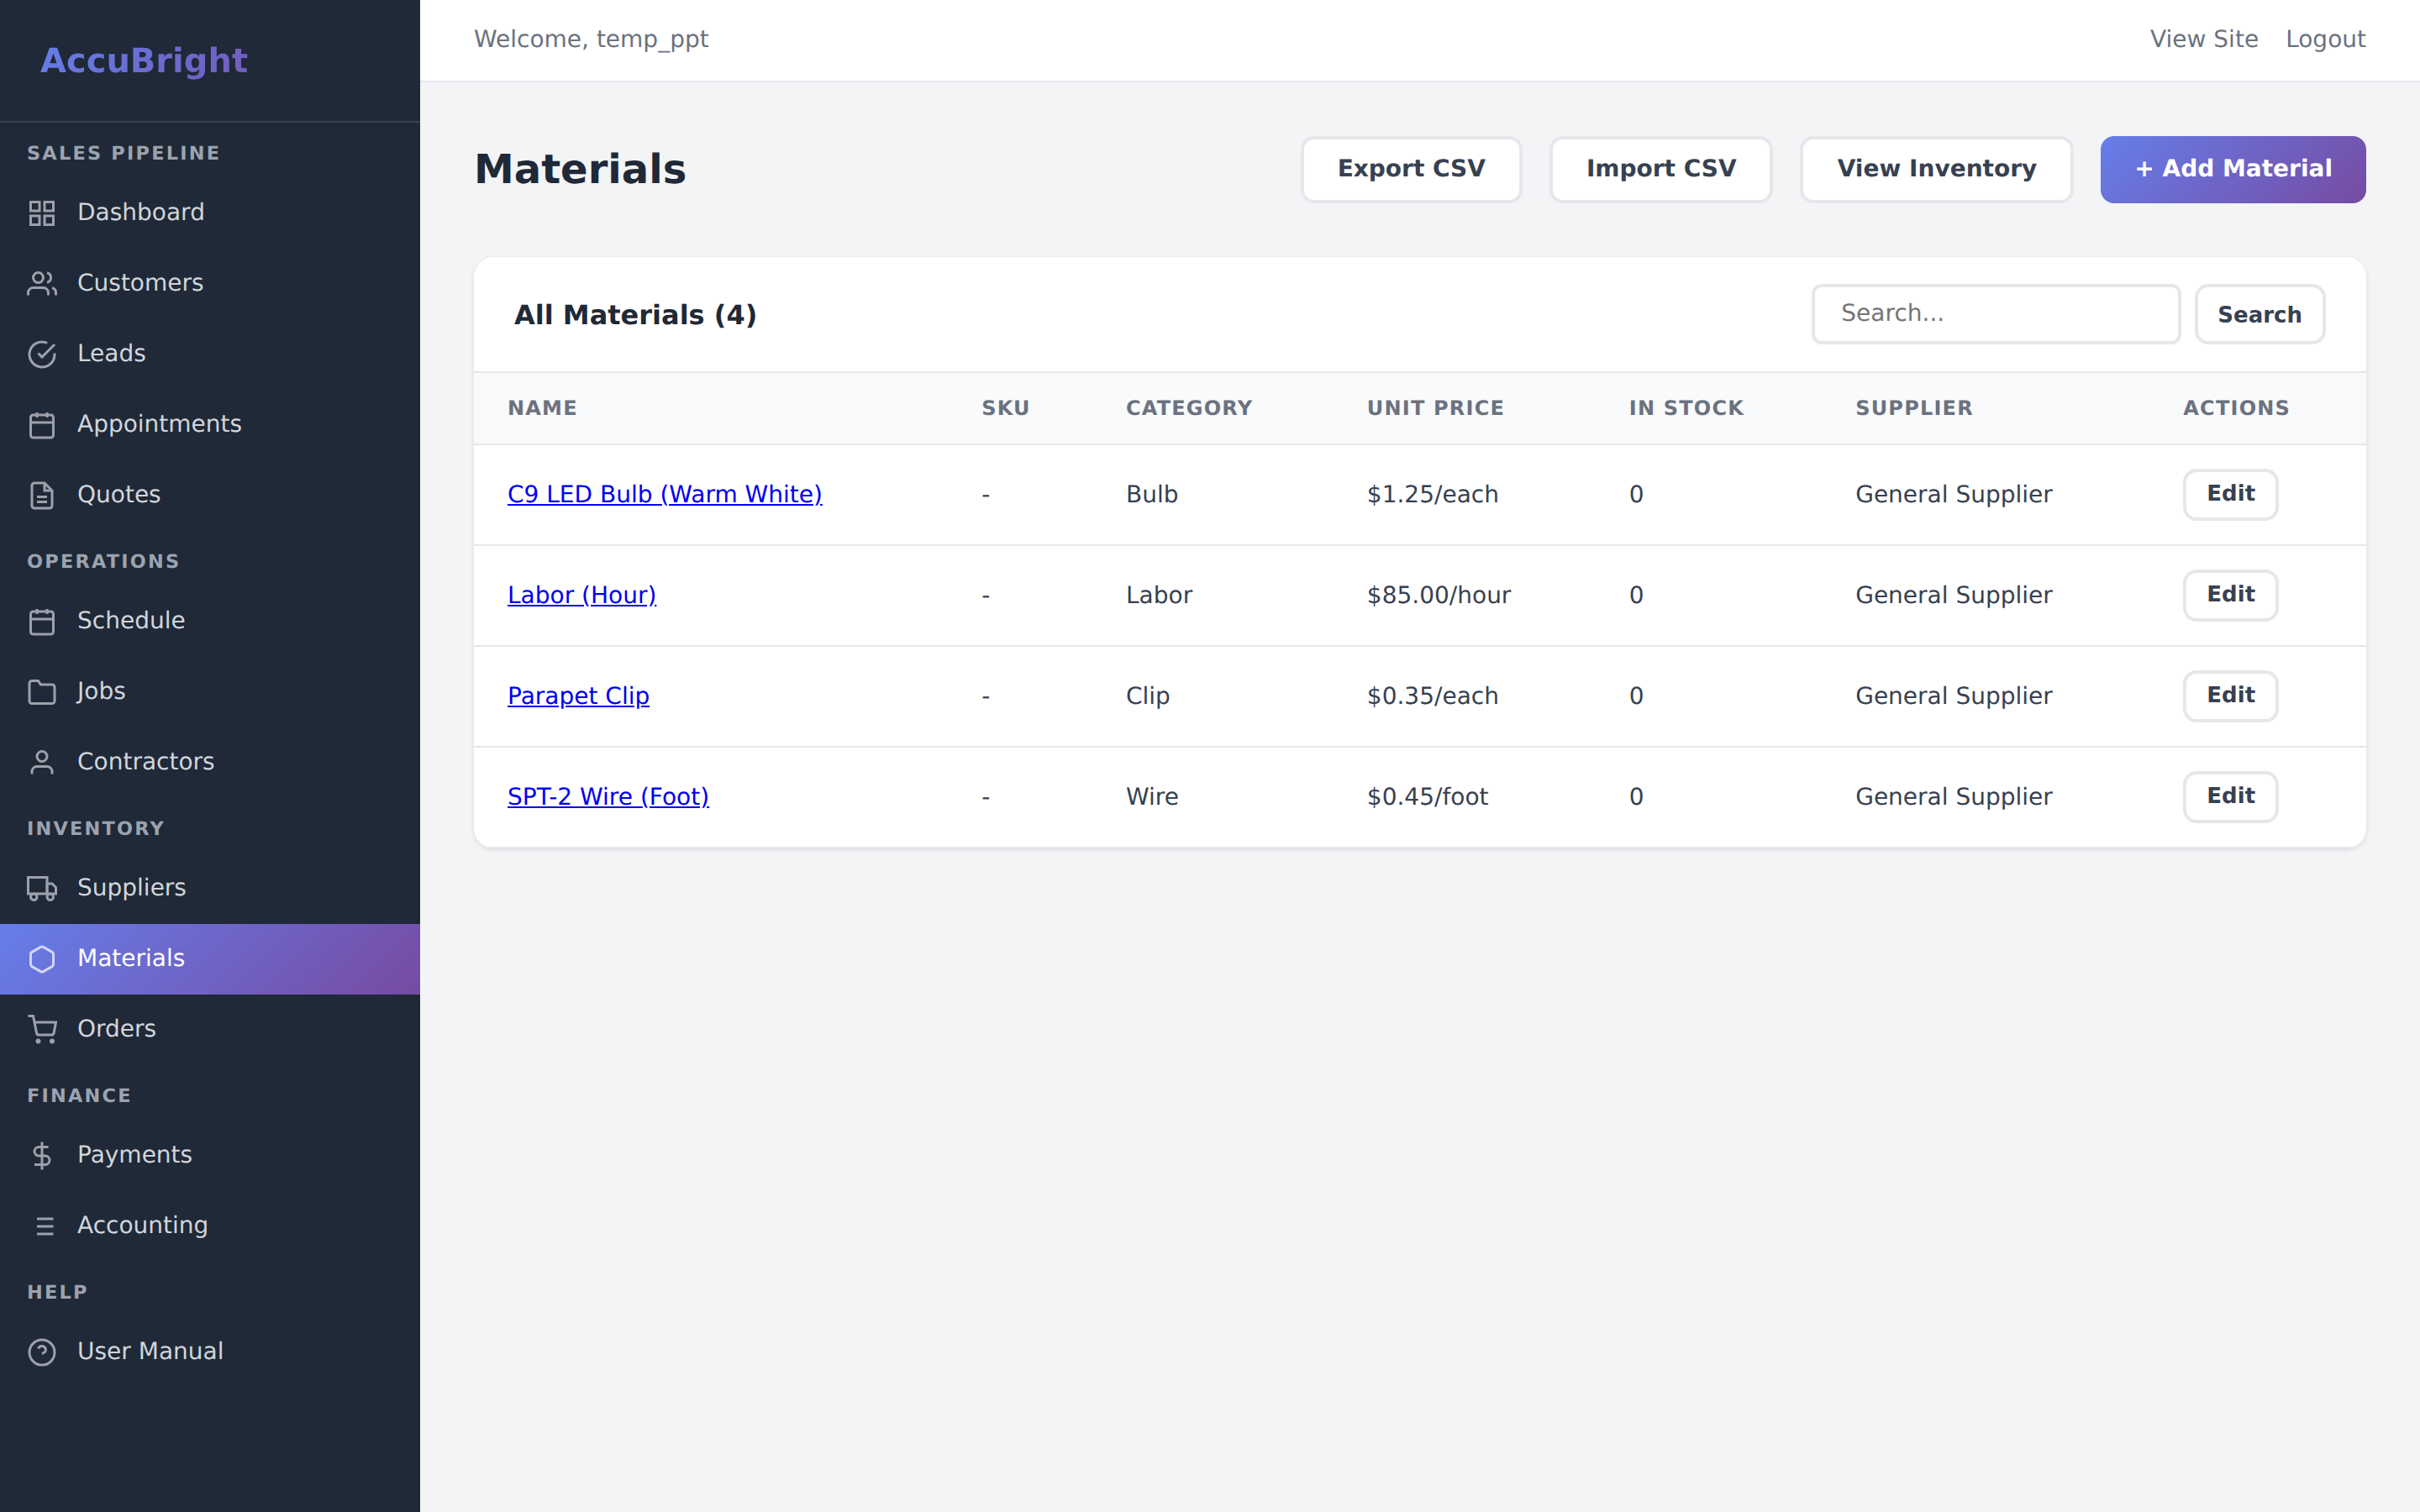The width and height of the screenshot is (2420, 1512).
Task: Open the User Manual help icon
Action: [42, 1351]
